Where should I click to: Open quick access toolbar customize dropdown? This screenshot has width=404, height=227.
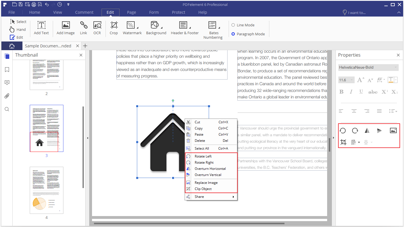(x=68, y=4)
